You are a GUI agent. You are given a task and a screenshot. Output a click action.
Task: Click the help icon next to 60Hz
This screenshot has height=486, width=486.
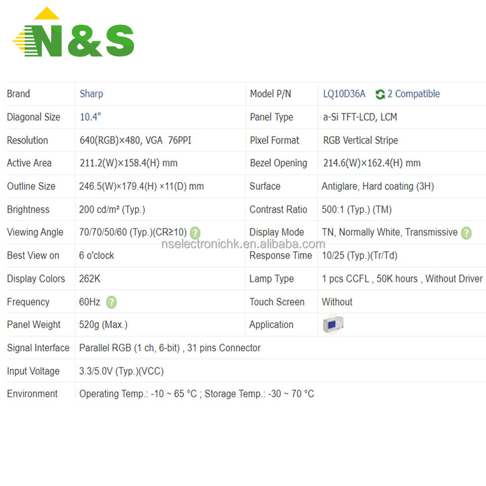pyautogui.click(x=111, y=302)
